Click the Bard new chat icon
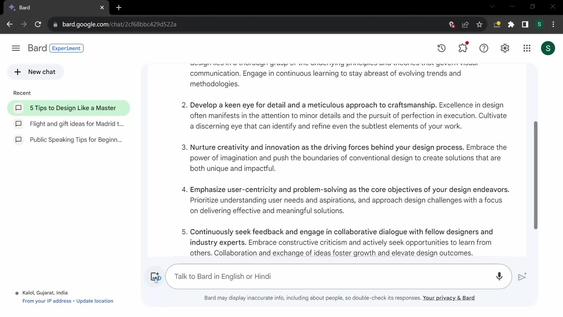This screenshot has height=317, width=563. coord(17,72)
